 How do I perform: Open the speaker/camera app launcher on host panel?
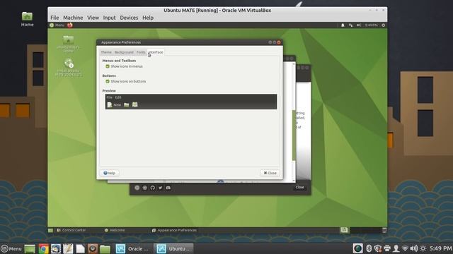[x=93, y=248]
